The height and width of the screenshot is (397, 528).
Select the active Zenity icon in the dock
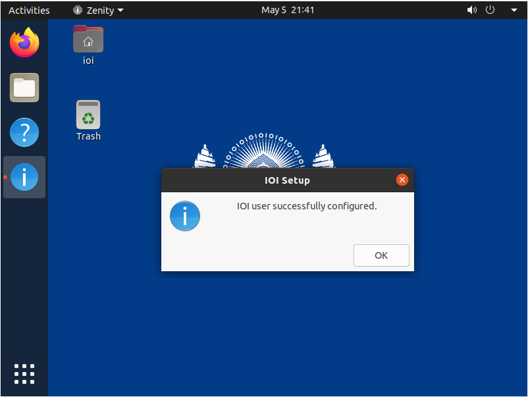click(24, 176)
